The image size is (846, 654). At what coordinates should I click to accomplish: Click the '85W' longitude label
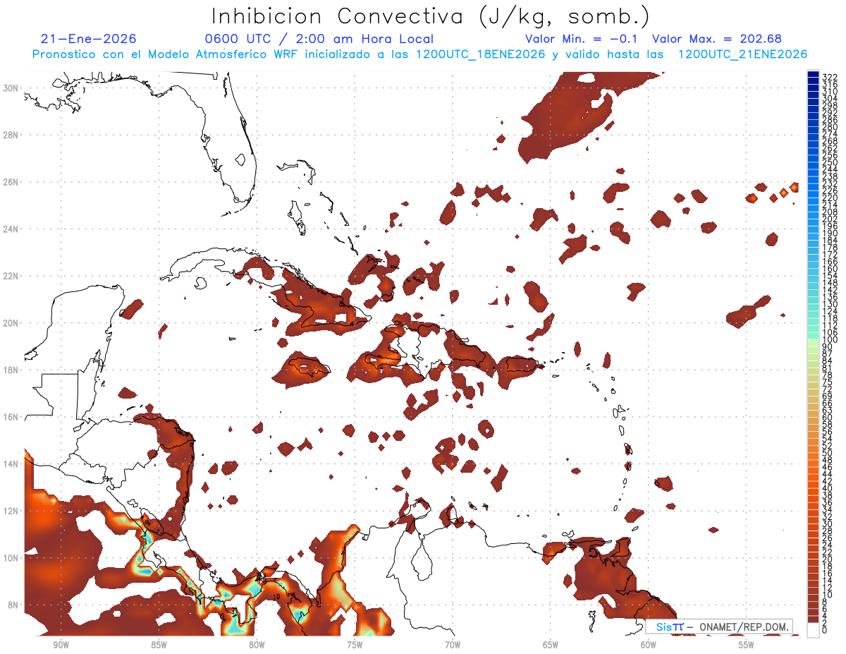coord(159,646)
